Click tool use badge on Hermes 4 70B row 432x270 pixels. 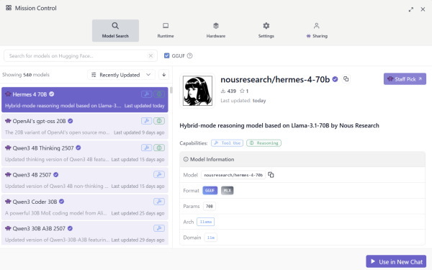click(x=147, y=94)
